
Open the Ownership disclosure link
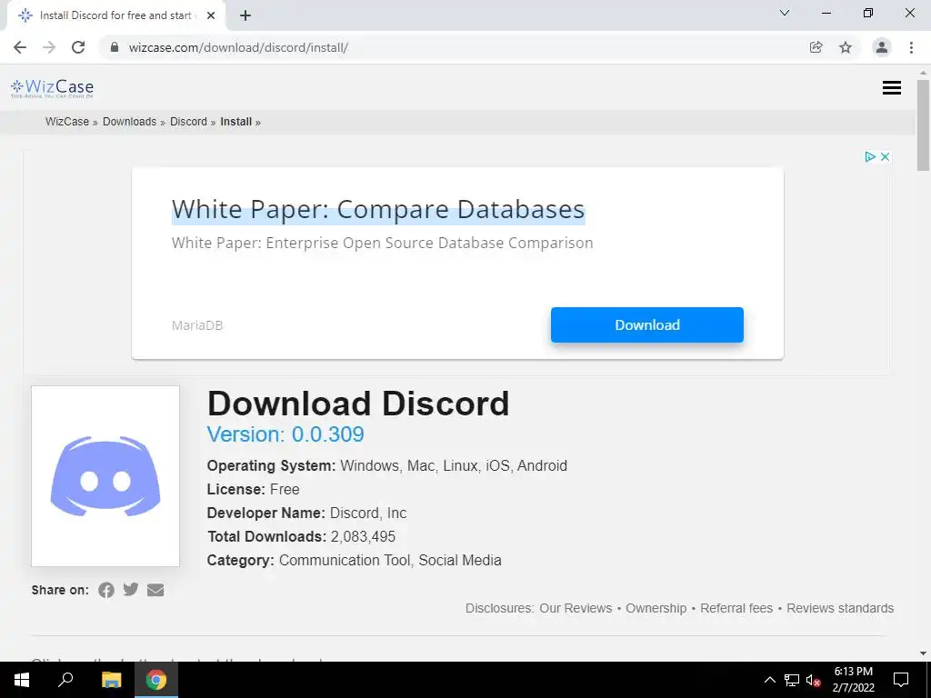[656, 608]
